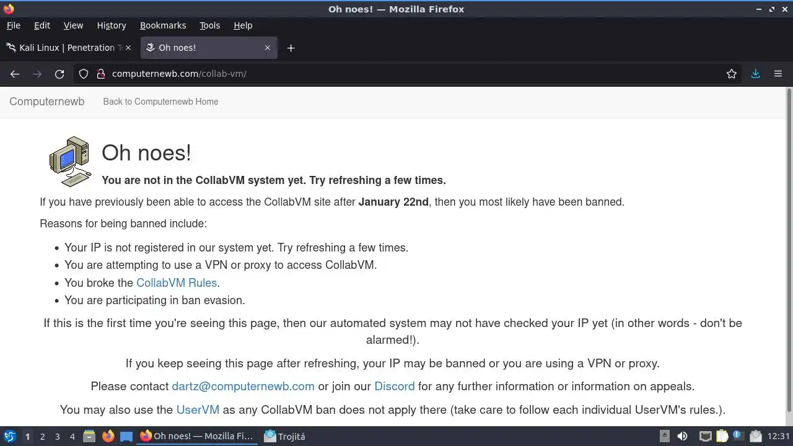Switch to workspace 2
Viewport: 793px width, 446px height.
(42, 436)
